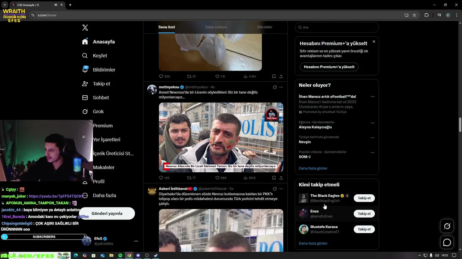Switch to the Sana özel tab
Image resolution: width=462 pixels, height=259 pixels.
(166, 27)
